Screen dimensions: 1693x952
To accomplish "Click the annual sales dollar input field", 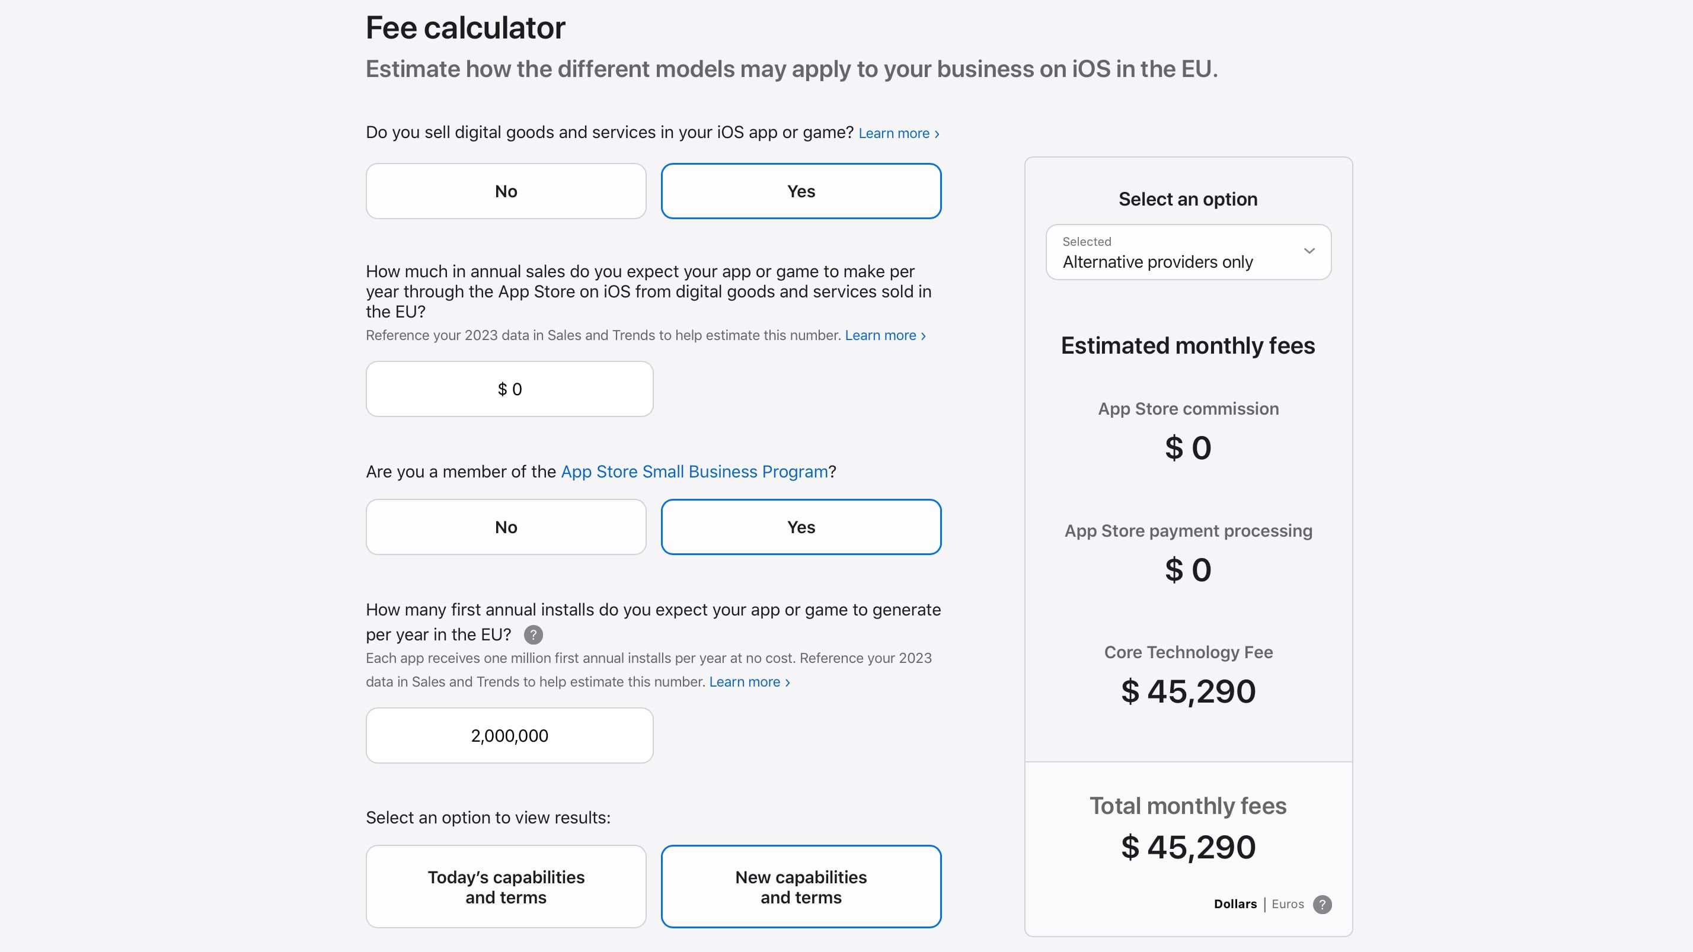I will pyautogui.click(x=509, y=389).
